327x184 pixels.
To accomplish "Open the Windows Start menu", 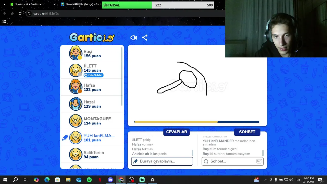I will tap(5, 180).
